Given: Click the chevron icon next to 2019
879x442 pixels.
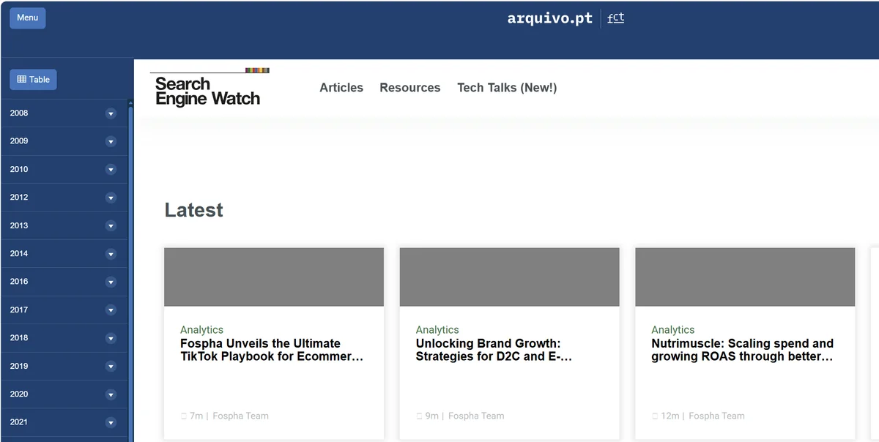Looking at the screenshot, I should click(x=111, y=367).
